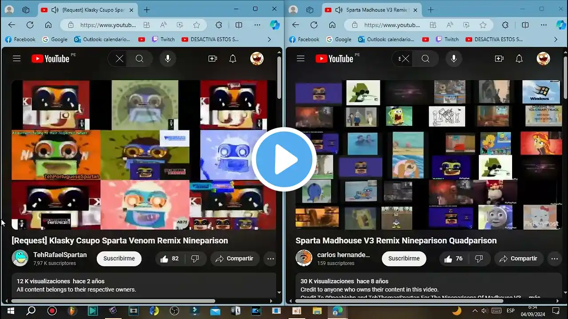Image resolution: width=568 pixels, height=319 pixels.
Task: Mute the Klasky Csupo tab via speaker icon
Action: tap(55, 10)
